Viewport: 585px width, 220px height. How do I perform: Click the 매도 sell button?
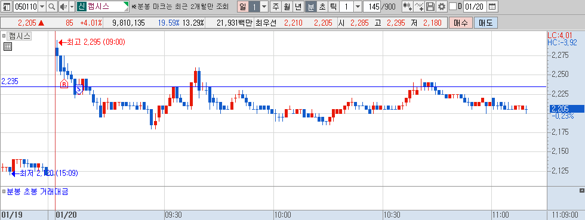[486, 23]
